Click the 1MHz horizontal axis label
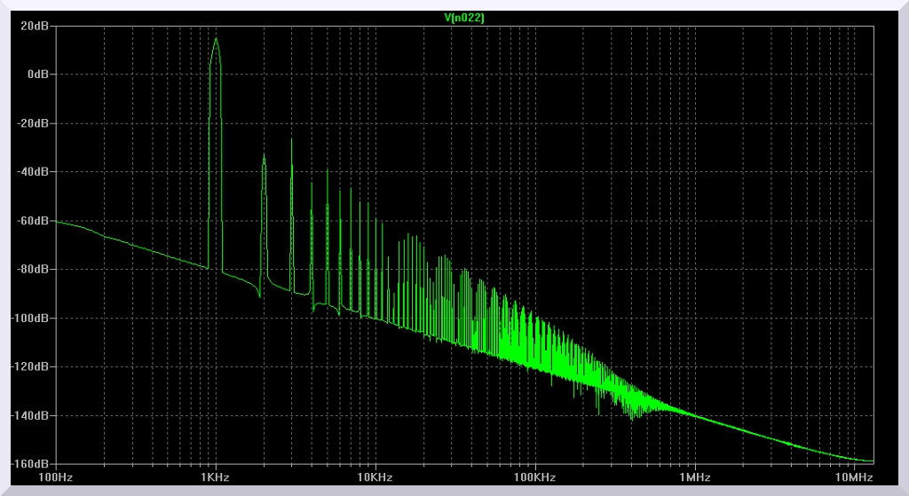The height and width of the screenshot is (496, 909). 694,478
